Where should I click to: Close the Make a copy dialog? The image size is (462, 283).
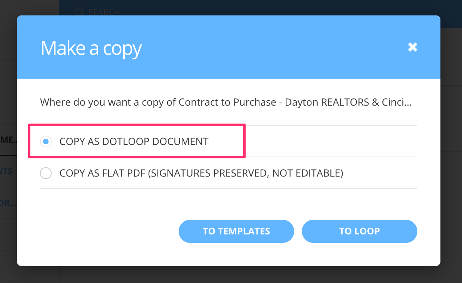tap(413, 47)
